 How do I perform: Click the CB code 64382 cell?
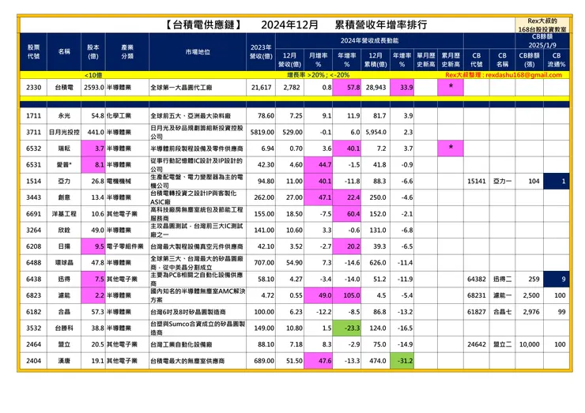point(477,280)
